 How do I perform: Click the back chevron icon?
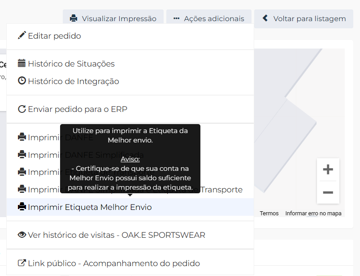coord(265,18)
